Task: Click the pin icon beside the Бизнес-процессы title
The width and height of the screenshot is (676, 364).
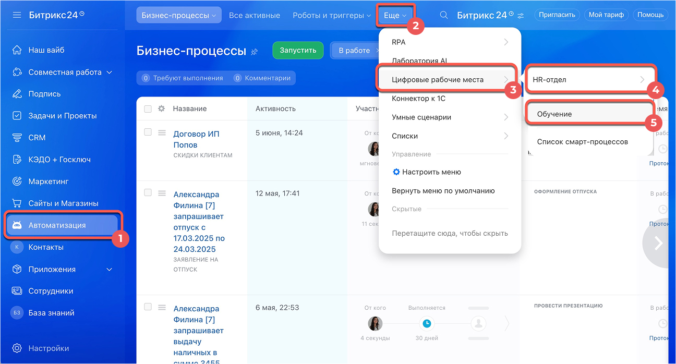Action: 255,52
